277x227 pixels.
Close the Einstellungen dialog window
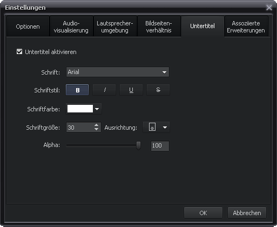pos(269,8)
